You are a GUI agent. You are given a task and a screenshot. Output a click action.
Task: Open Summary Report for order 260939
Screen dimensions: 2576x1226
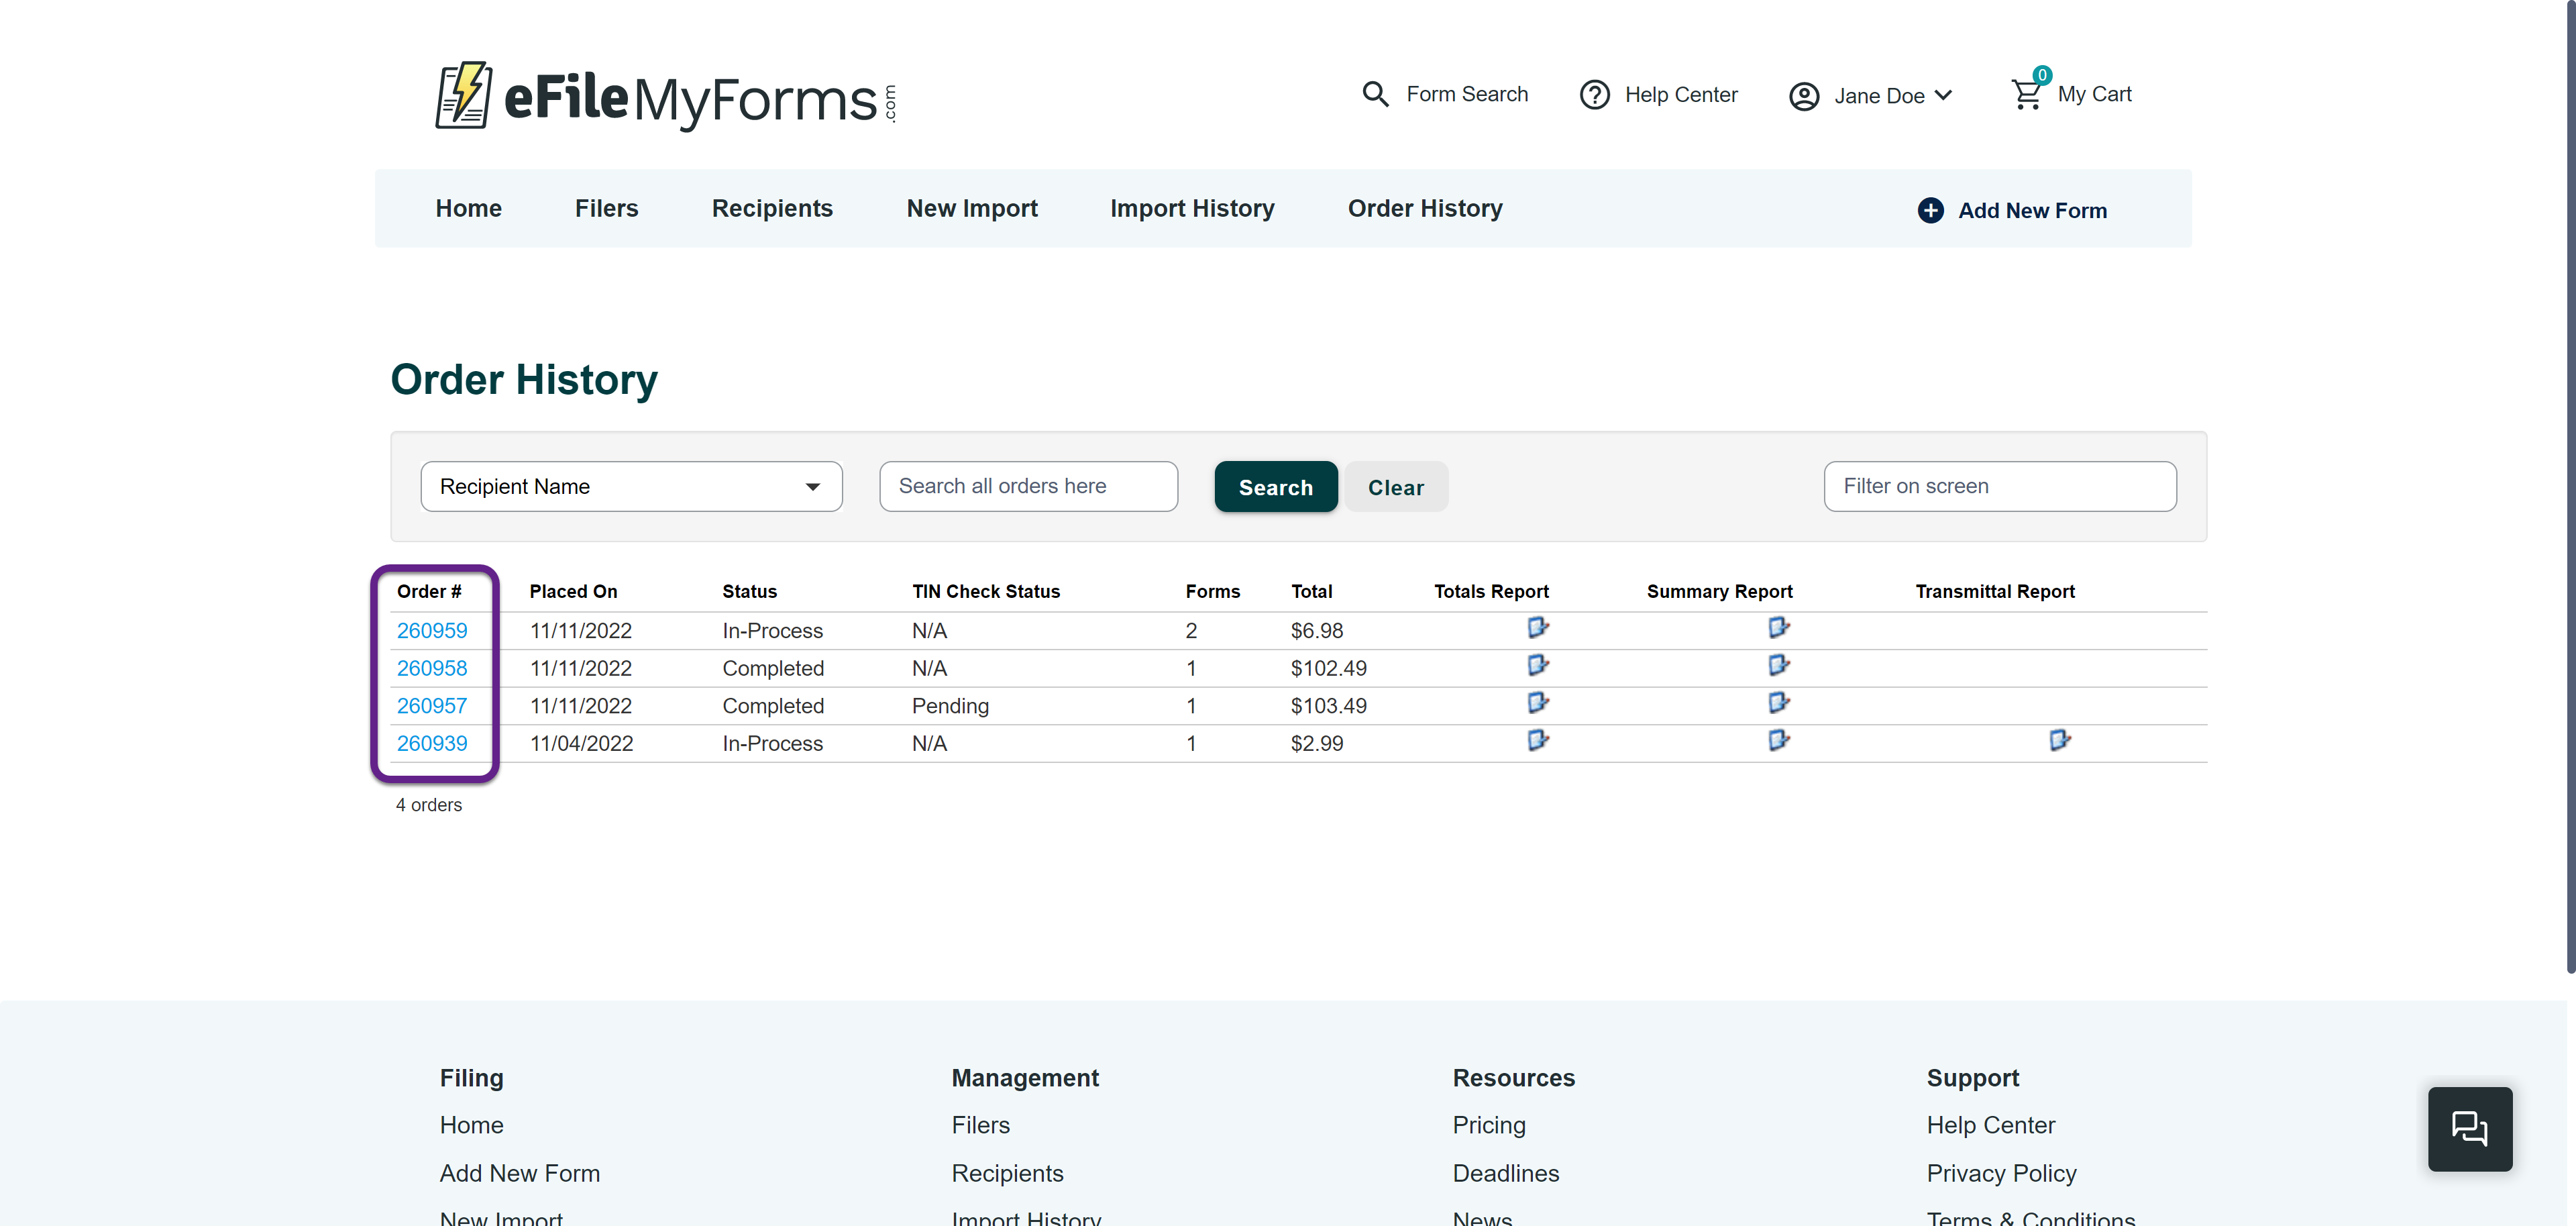1778,741
